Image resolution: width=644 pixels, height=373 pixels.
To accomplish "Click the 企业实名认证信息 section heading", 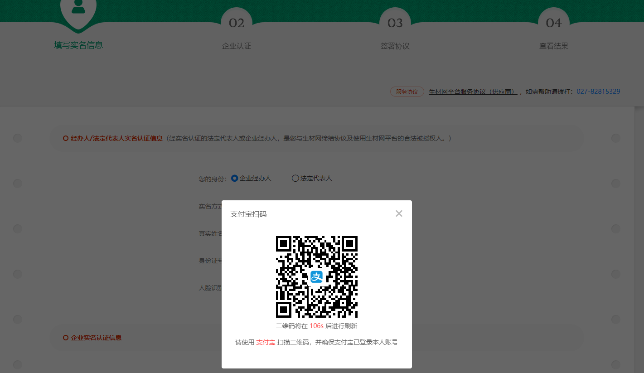I will pos(96,338).
